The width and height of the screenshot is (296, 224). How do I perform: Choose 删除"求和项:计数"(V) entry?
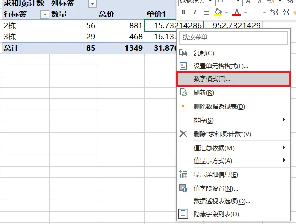point(234,134)
